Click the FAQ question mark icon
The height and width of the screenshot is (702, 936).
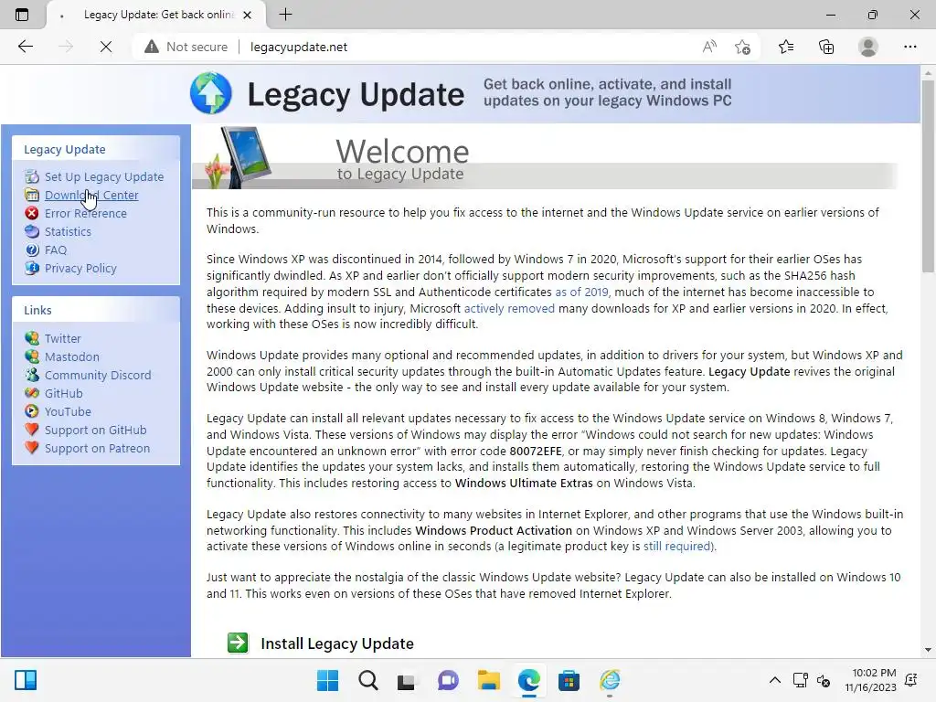point(32,250)
